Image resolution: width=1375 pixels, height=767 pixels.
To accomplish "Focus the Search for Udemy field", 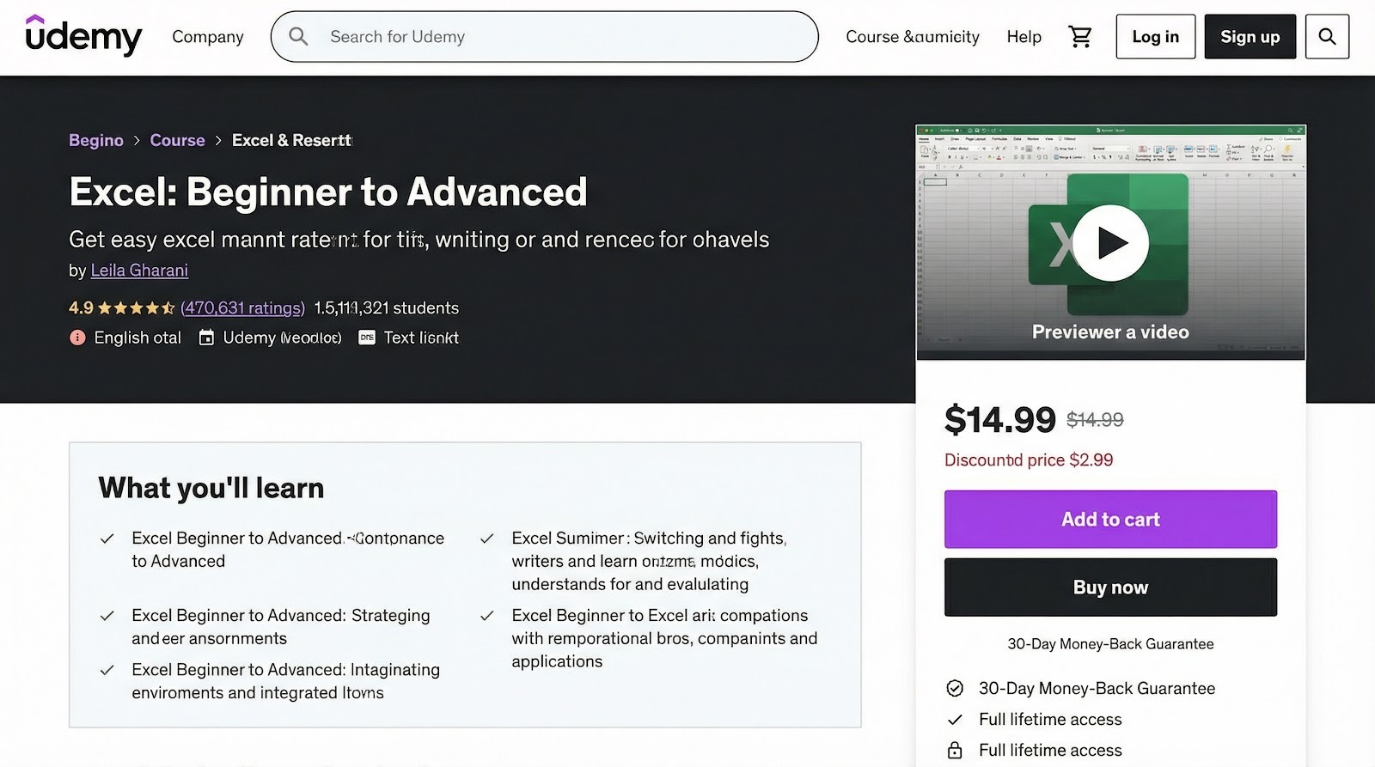I will tap(544, 36).
